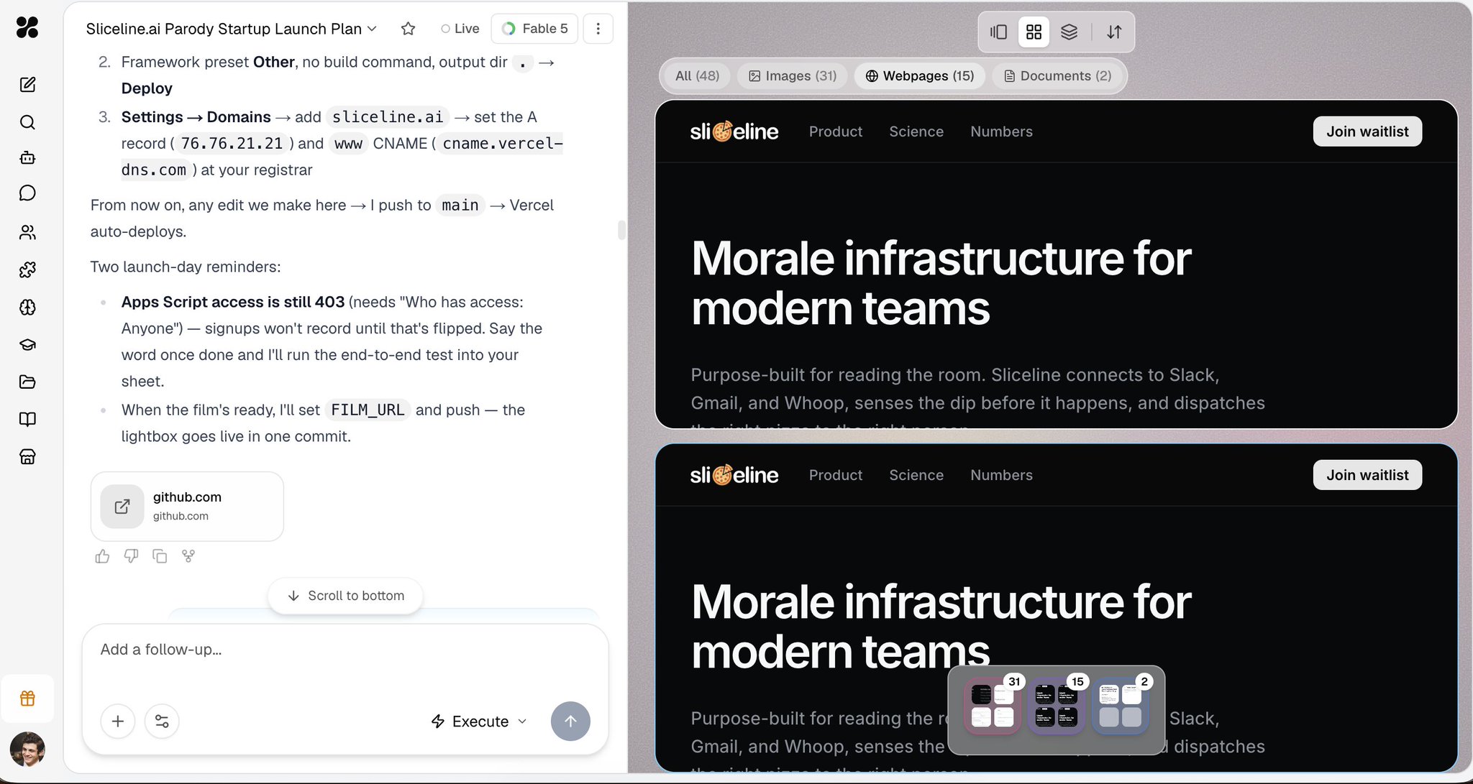
Task: Click the gift box icon
Action: 27,698
